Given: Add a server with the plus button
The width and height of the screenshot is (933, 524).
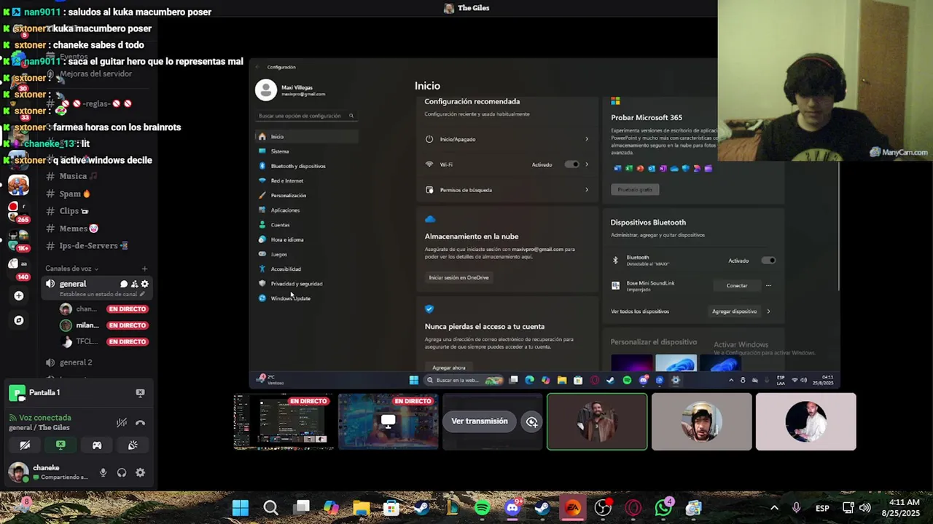Looking at the screenshot, I should click(x=19, y=295).
